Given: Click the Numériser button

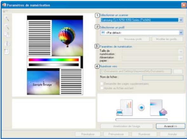Looking at the screenshot, I should pos(144,134).
